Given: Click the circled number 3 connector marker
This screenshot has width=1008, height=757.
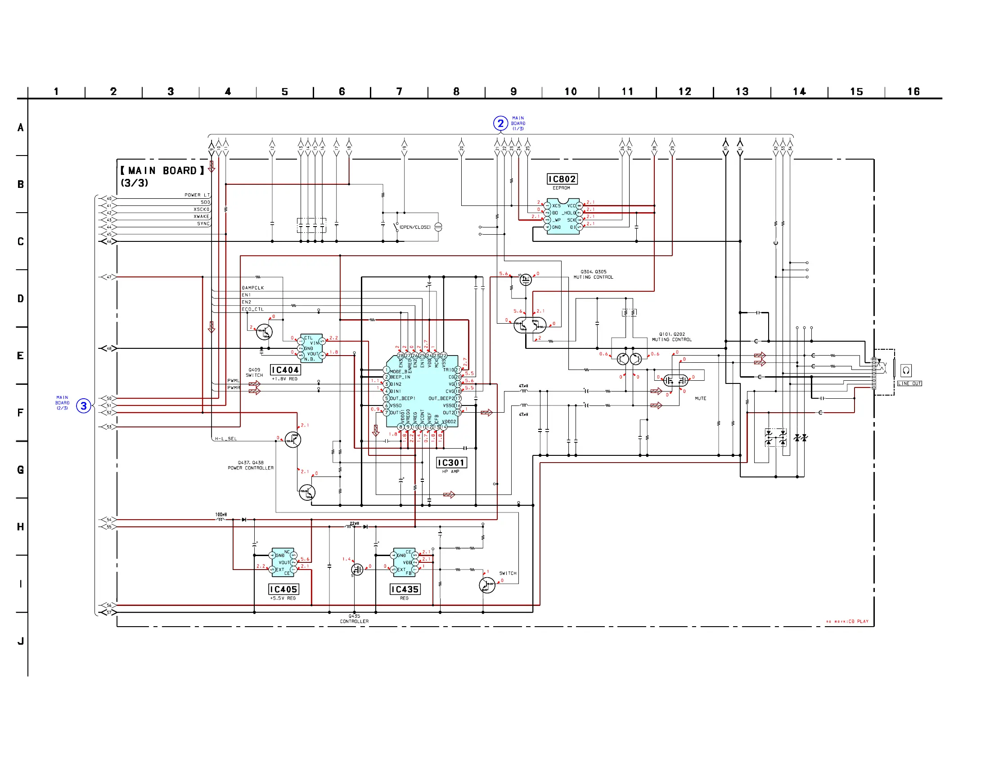Looking at the screenshot, I should click(x=83, y=405).
